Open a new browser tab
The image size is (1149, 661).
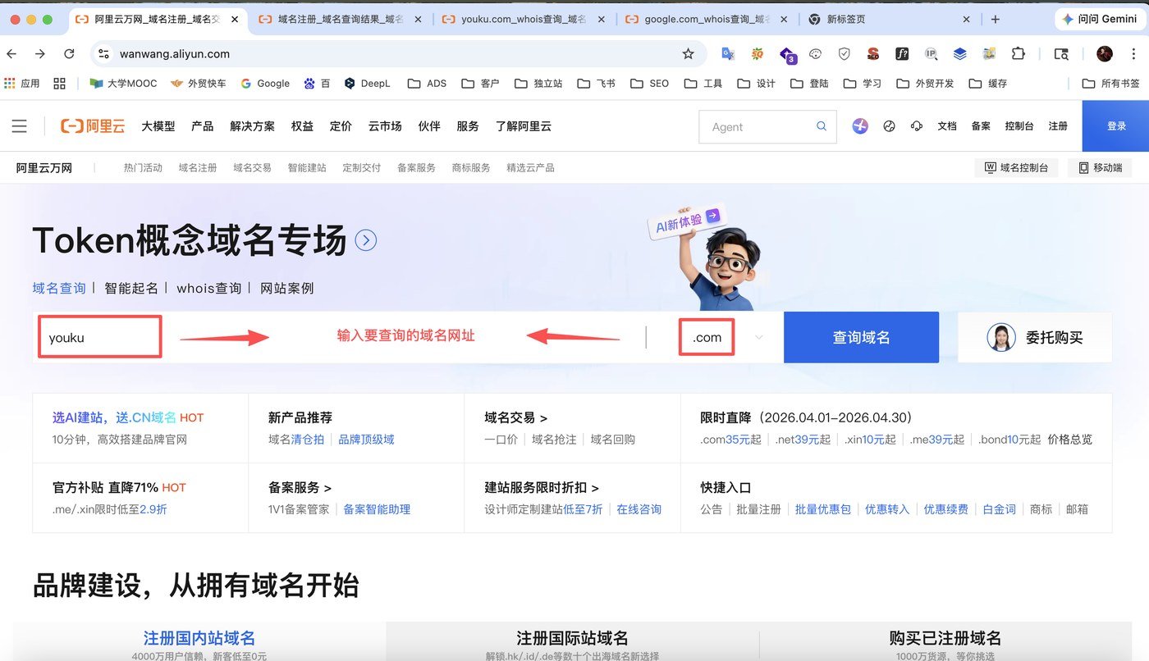[996, 19]
